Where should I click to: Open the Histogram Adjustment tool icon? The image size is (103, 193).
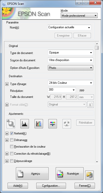point(25,124)
